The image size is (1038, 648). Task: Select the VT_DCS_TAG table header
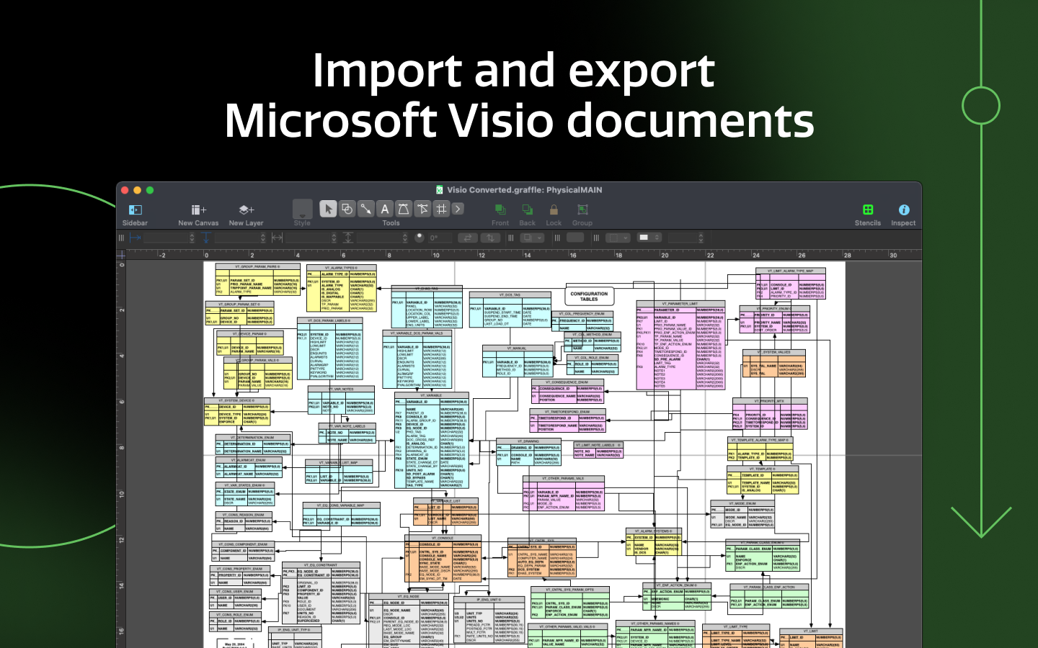(510, 295)
